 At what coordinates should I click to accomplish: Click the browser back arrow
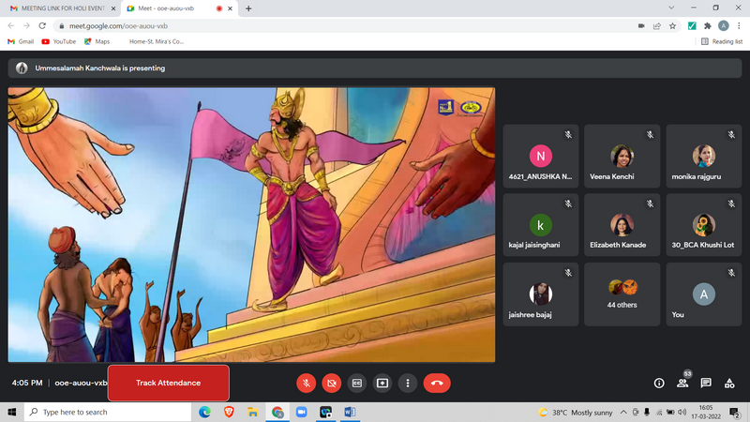tap(11, 26)
